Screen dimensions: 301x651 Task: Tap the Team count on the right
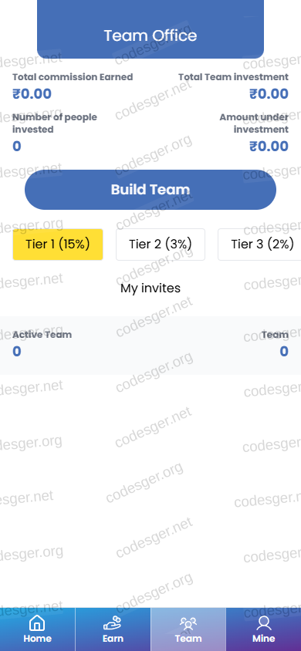(x=284, y=352)
